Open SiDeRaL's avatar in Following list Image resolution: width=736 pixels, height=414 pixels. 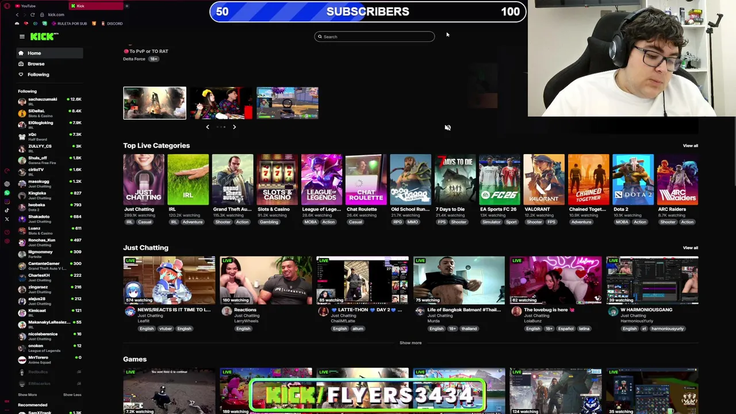[x=22, y=113]
